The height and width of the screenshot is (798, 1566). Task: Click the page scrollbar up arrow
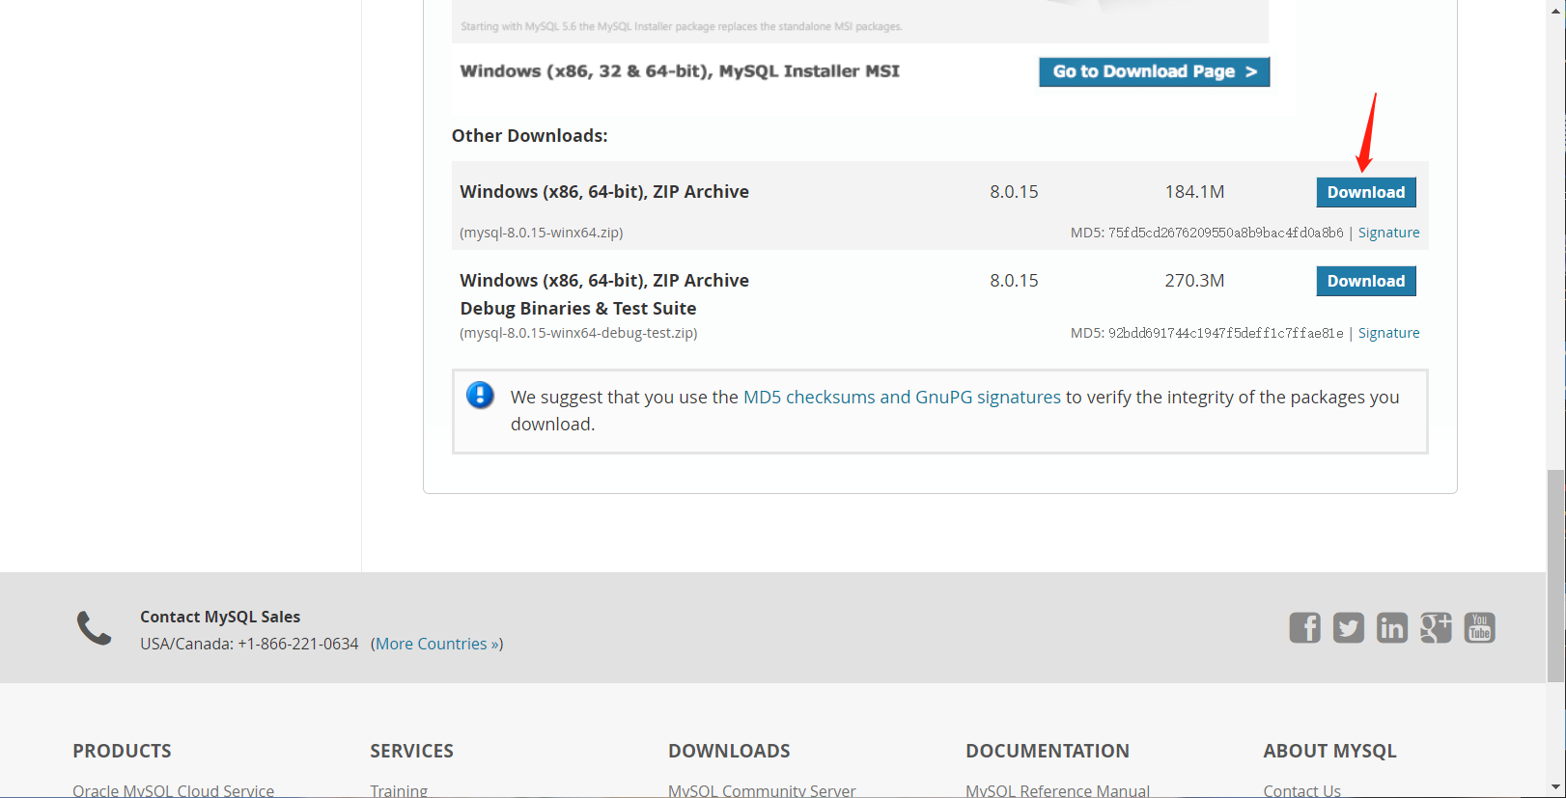click(1555, 8)
